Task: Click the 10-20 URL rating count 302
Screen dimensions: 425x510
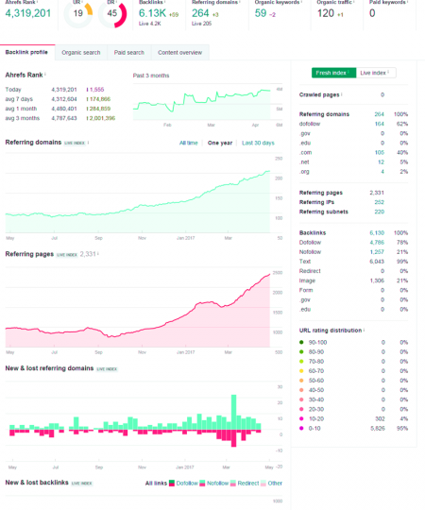Action: 380,418
